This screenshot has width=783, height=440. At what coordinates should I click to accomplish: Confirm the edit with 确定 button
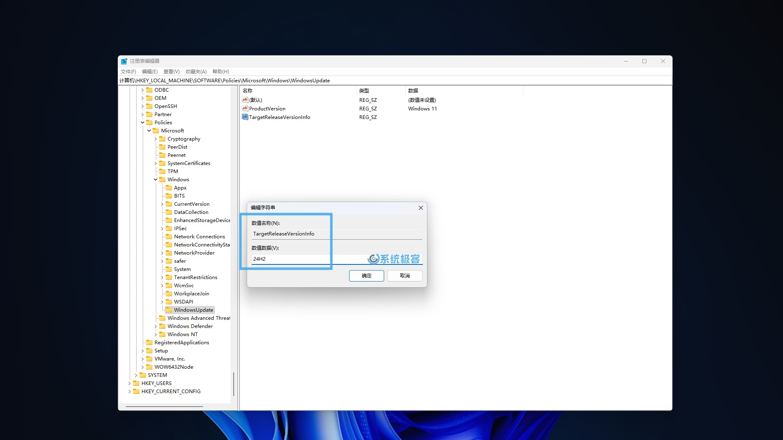coord(366,276)
